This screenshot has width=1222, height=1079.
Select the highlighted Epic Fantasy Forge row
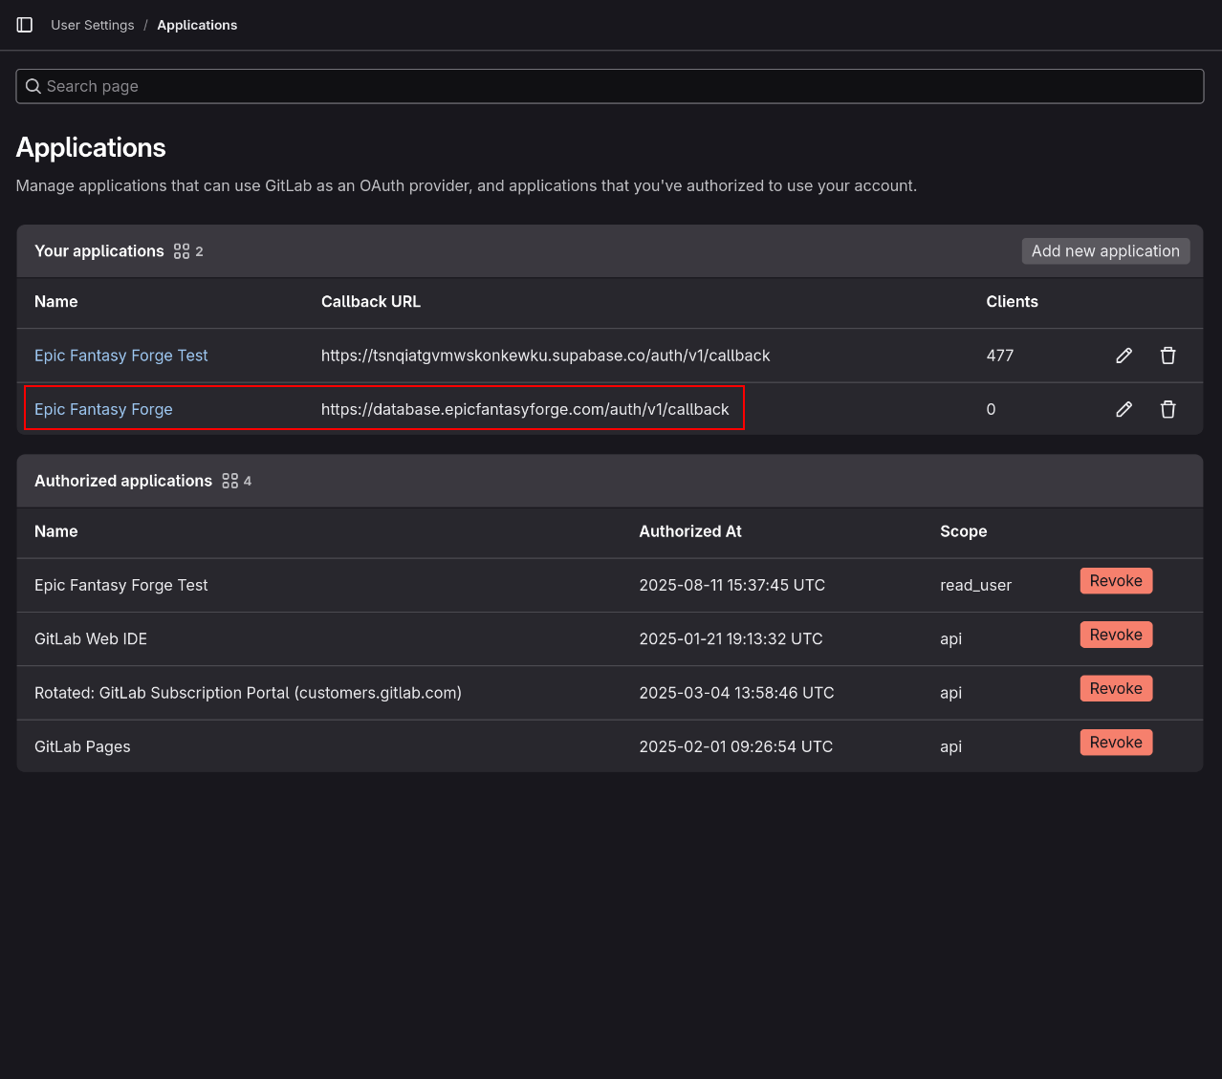[x=382, y=409]
